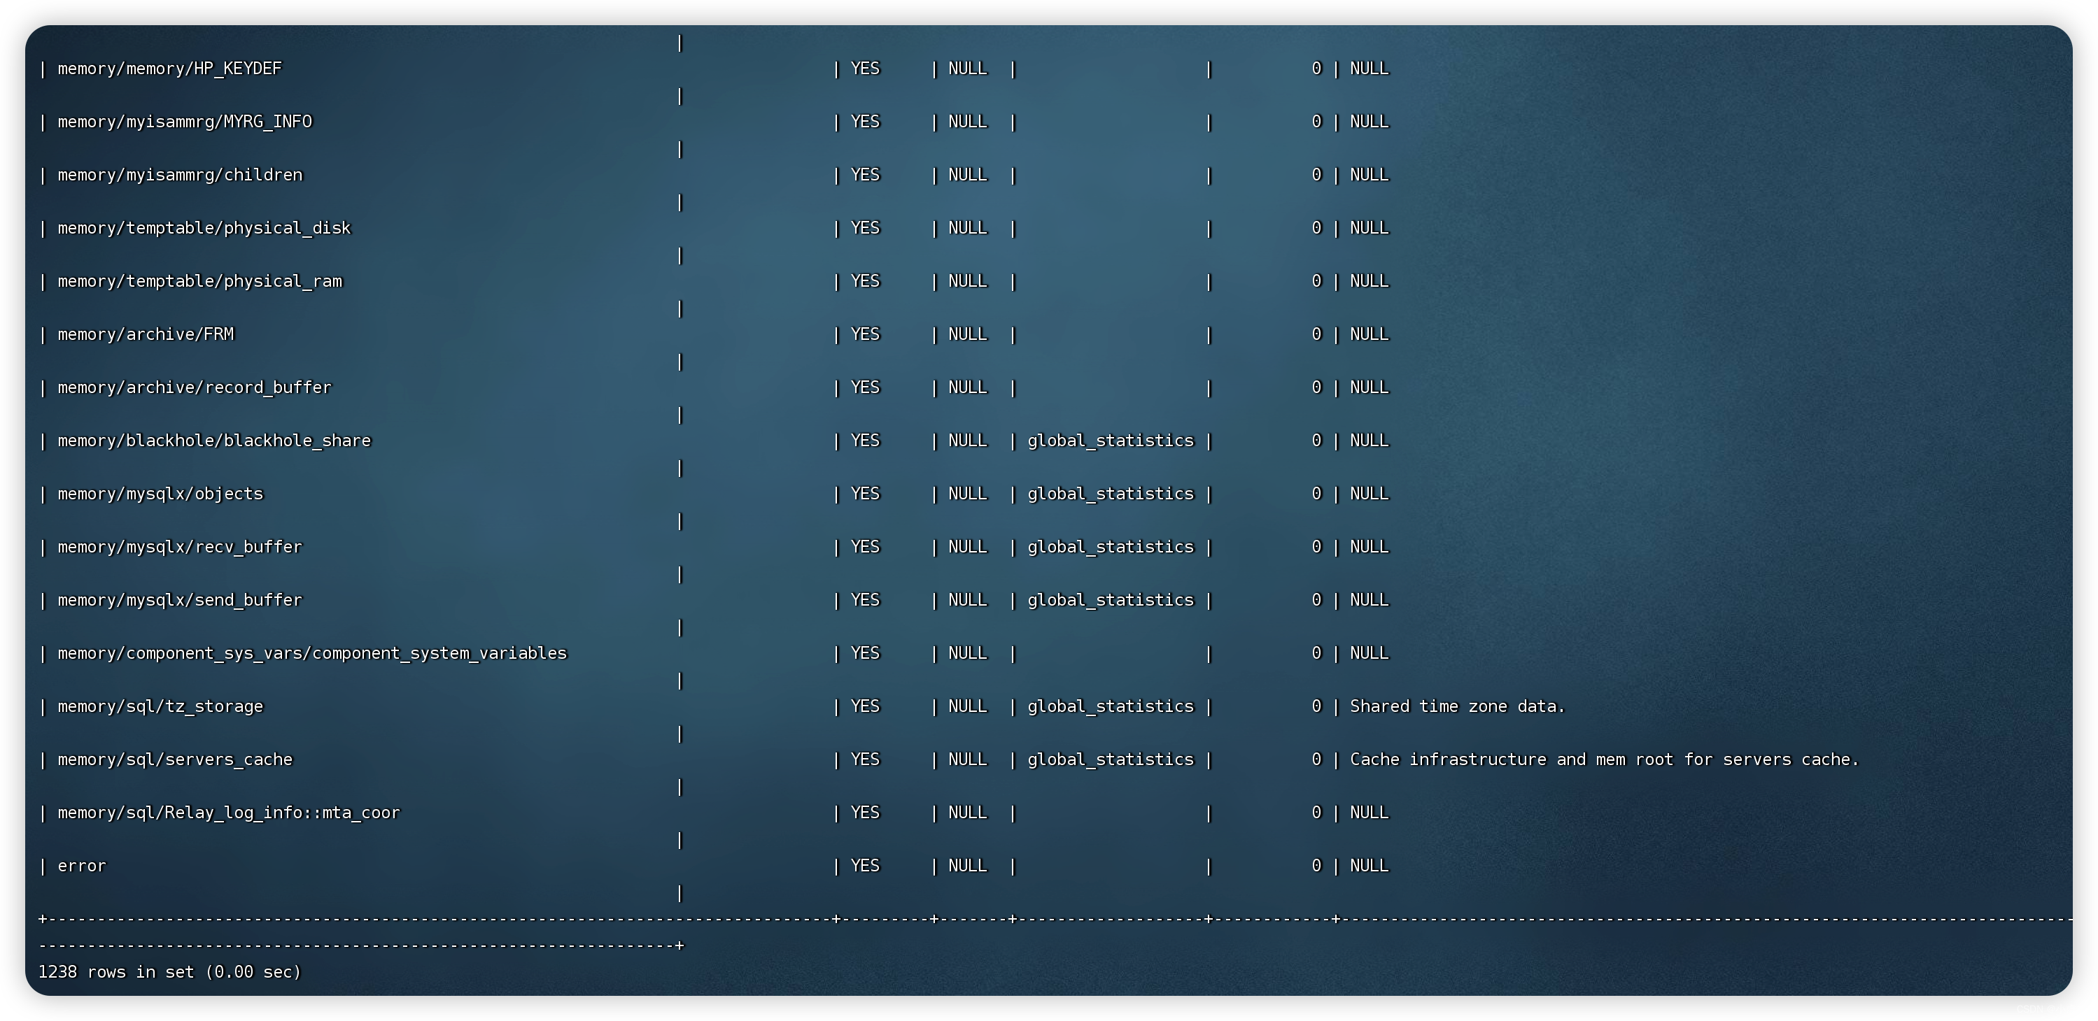Image resolution: width=2098 pixels, height=1021 pixels.
Task: Click global_statistics in send_buffer row
Action: [x=1110, y=600]
